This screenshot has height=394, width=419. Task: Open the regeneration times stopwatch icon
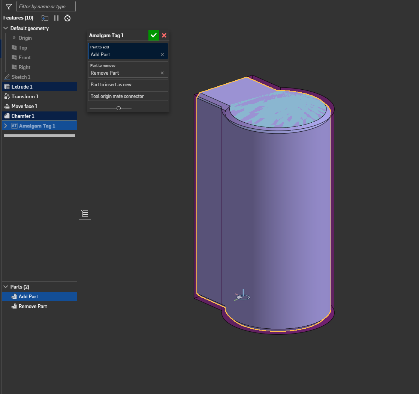point(67,18)
